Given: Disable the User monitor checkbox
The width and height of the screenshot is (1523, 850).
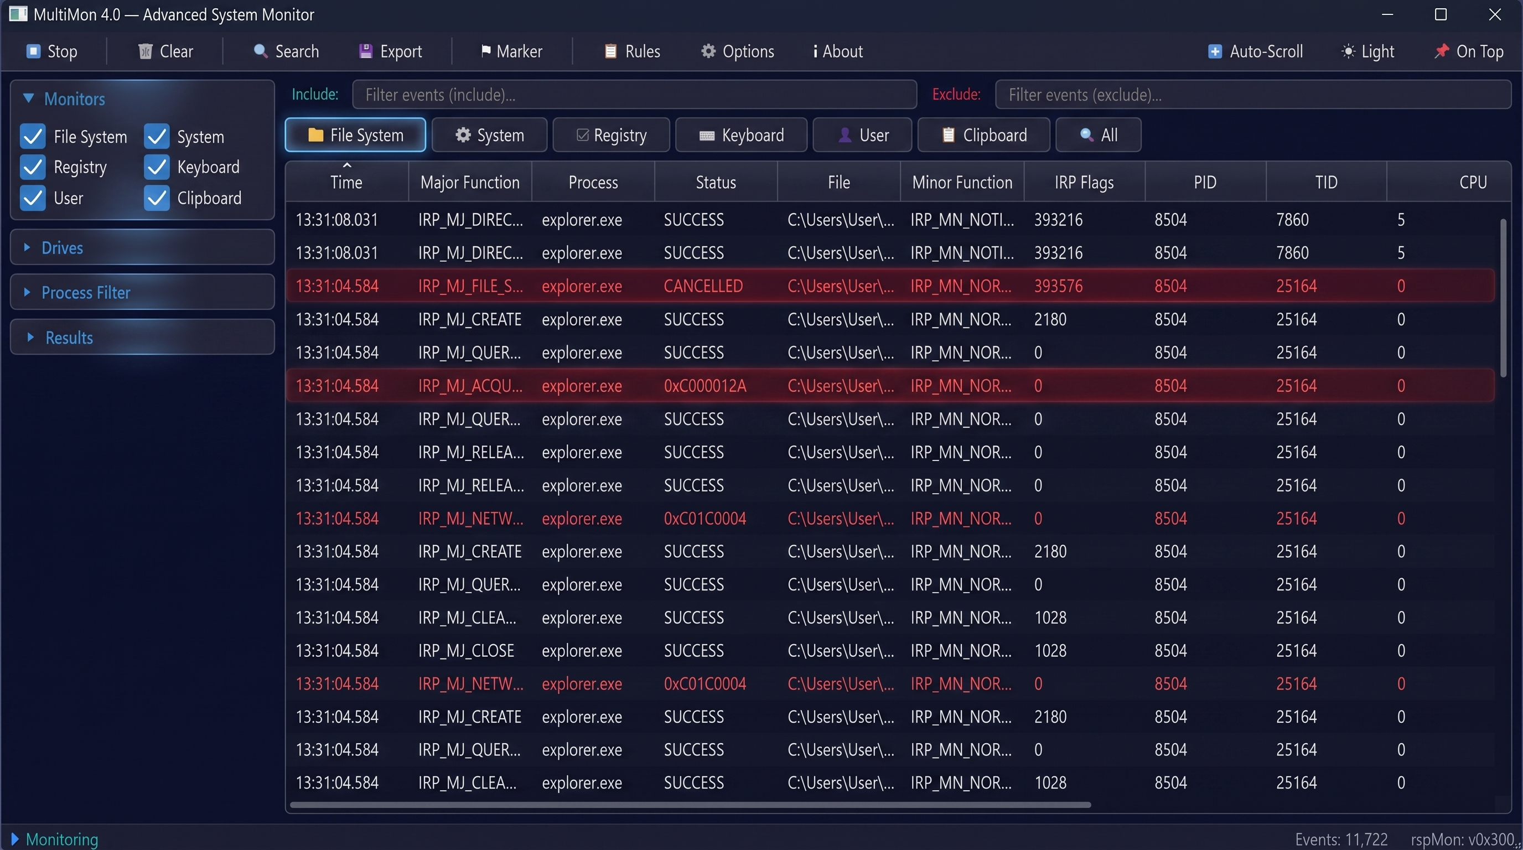Looking at the screenshot, I should 33,198.
